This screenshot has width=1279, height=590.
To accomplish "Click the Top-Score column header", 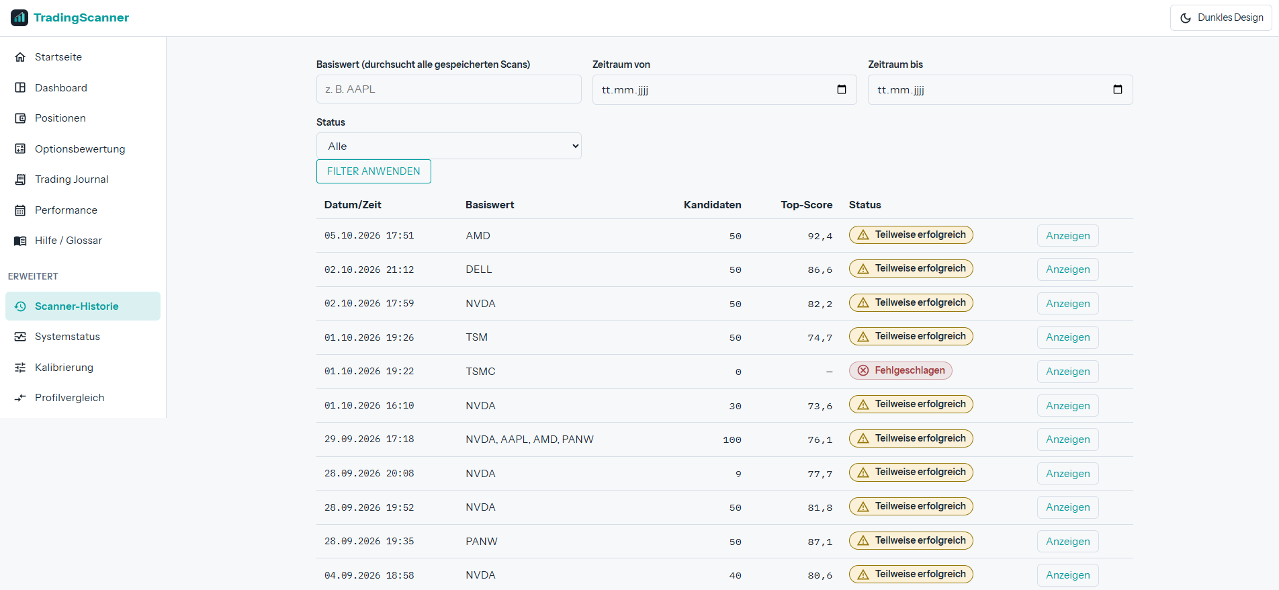I will (x=806, y=205).
